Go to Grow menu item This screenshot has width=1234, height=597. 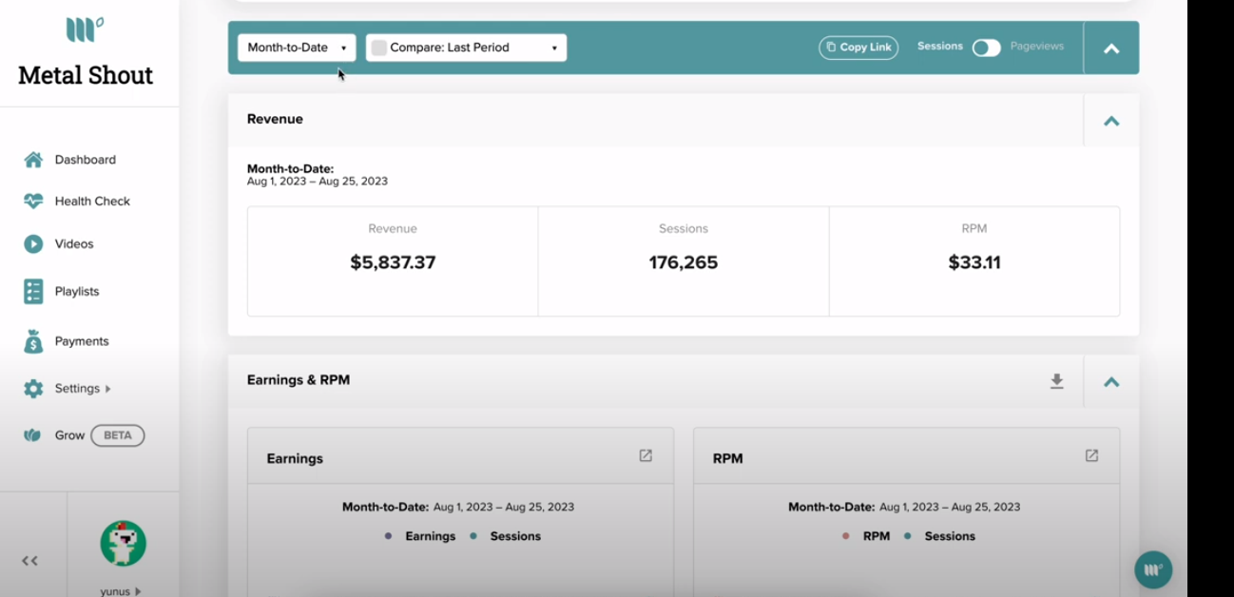point(69,435)
